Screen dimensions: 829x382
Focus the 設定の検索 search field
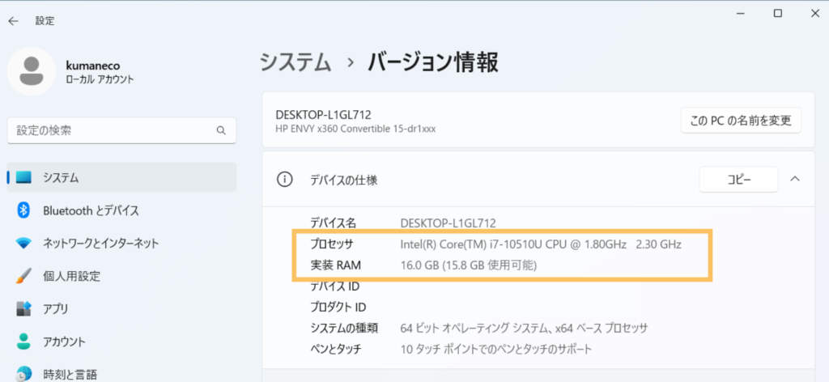pos(121,130)
